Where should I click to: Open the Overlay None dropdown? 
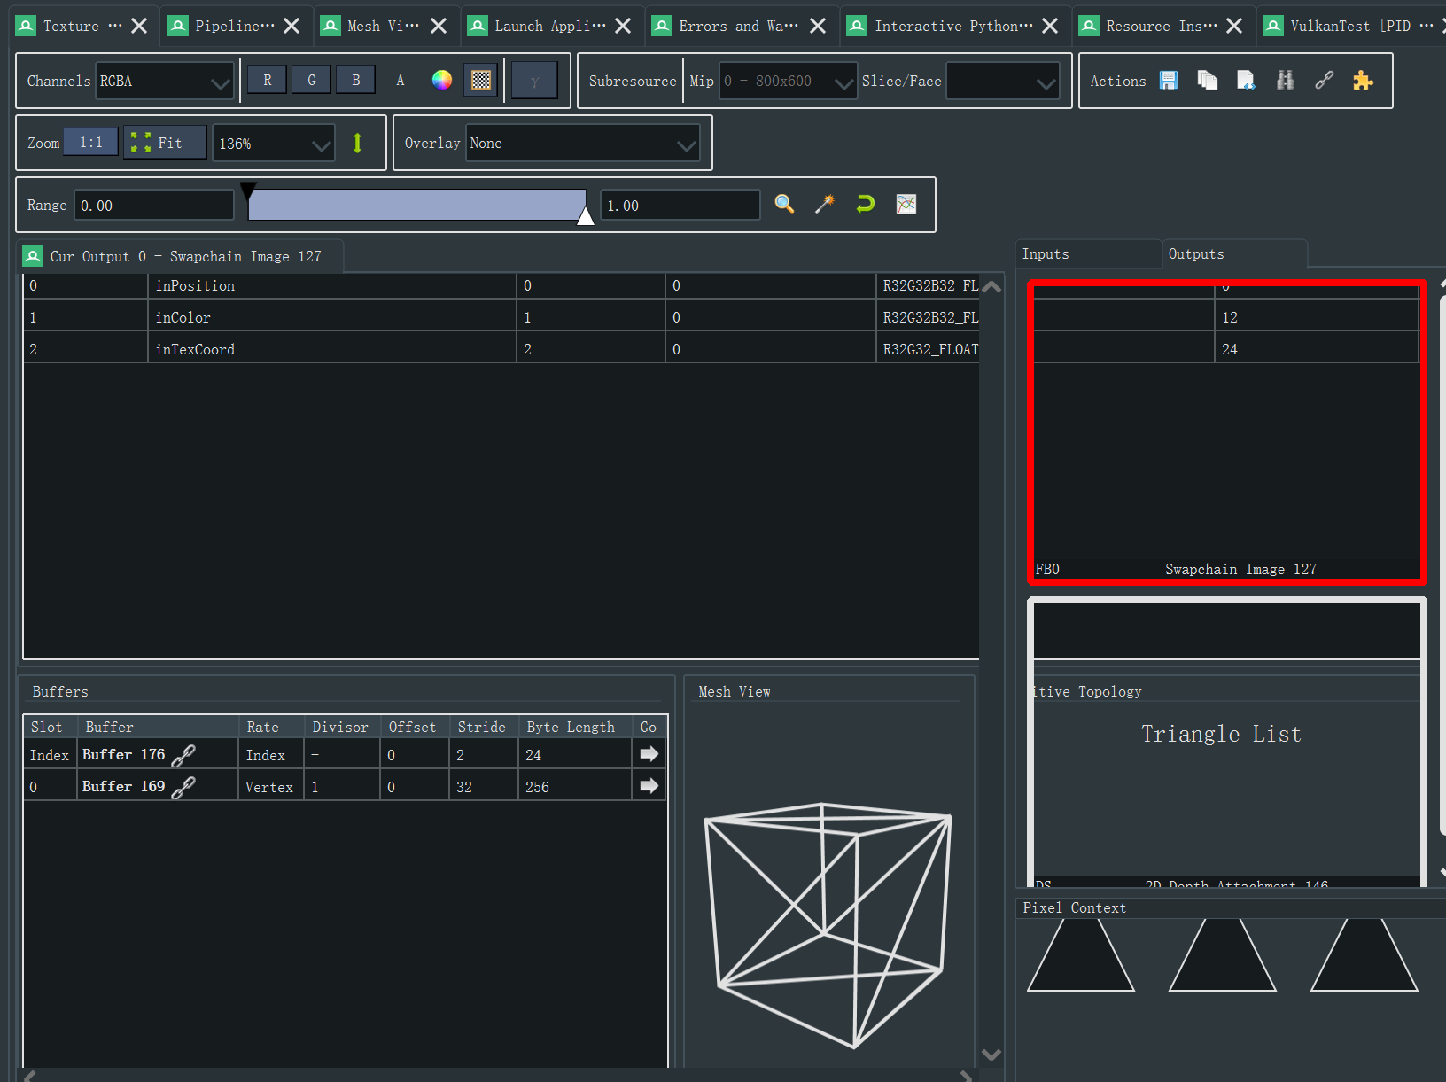(583, 143)
